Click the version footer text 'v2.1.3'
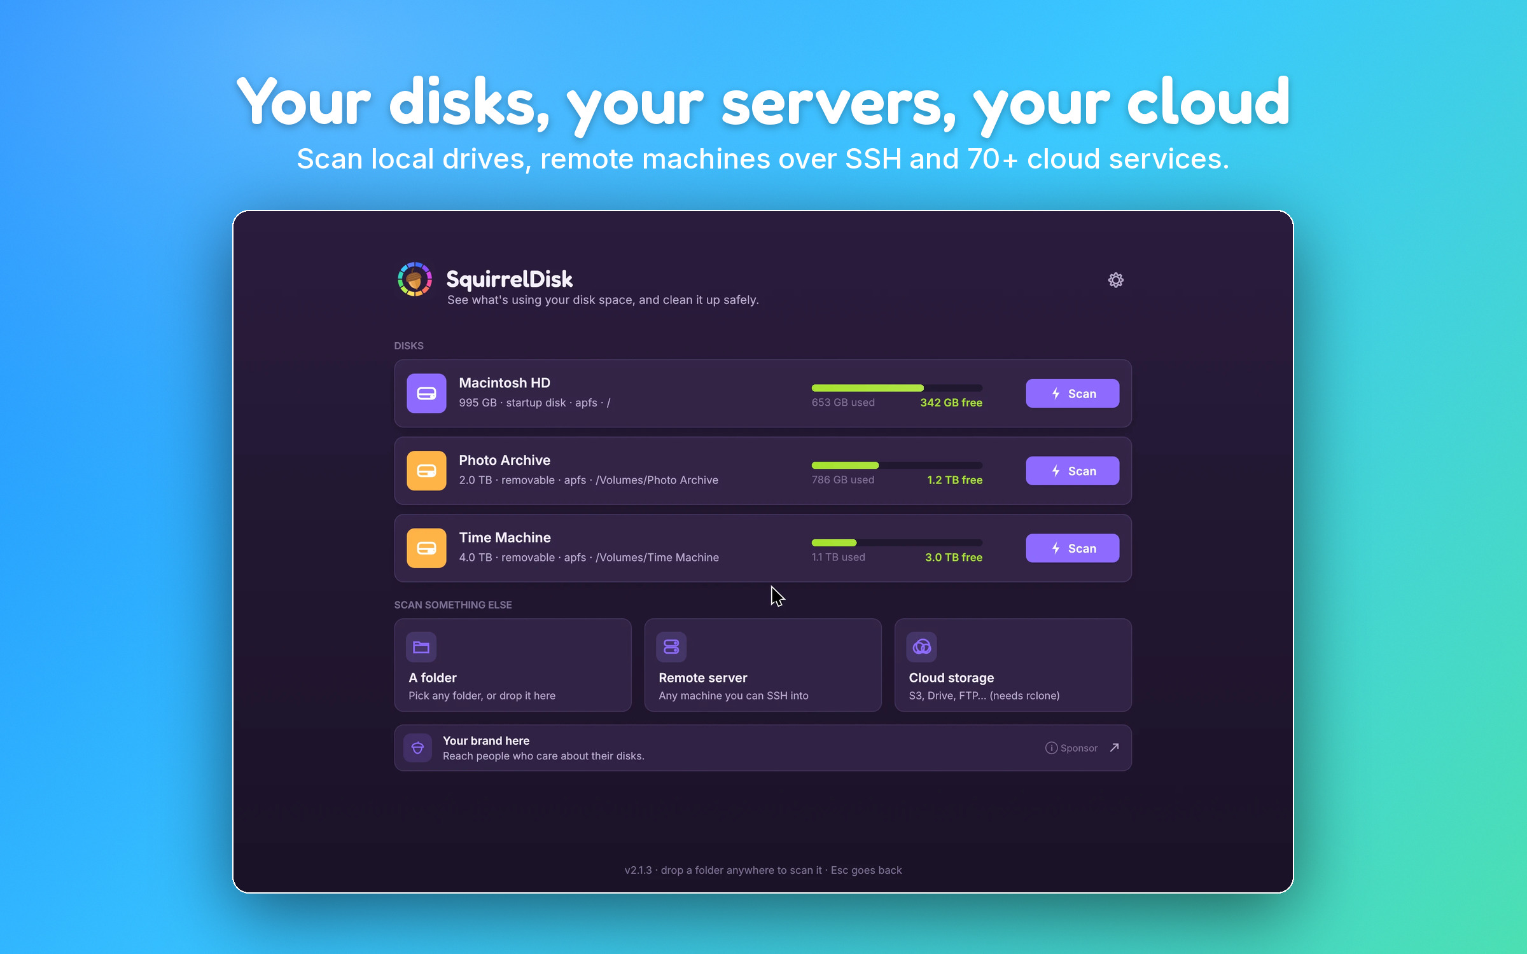 click(x=638, y=870)
